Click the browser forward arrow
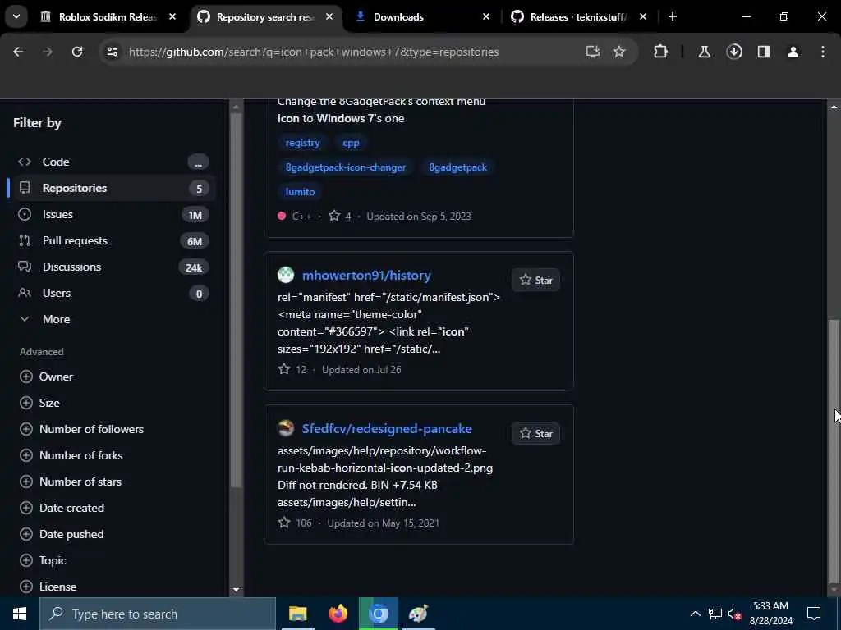 tap(47, 52)
